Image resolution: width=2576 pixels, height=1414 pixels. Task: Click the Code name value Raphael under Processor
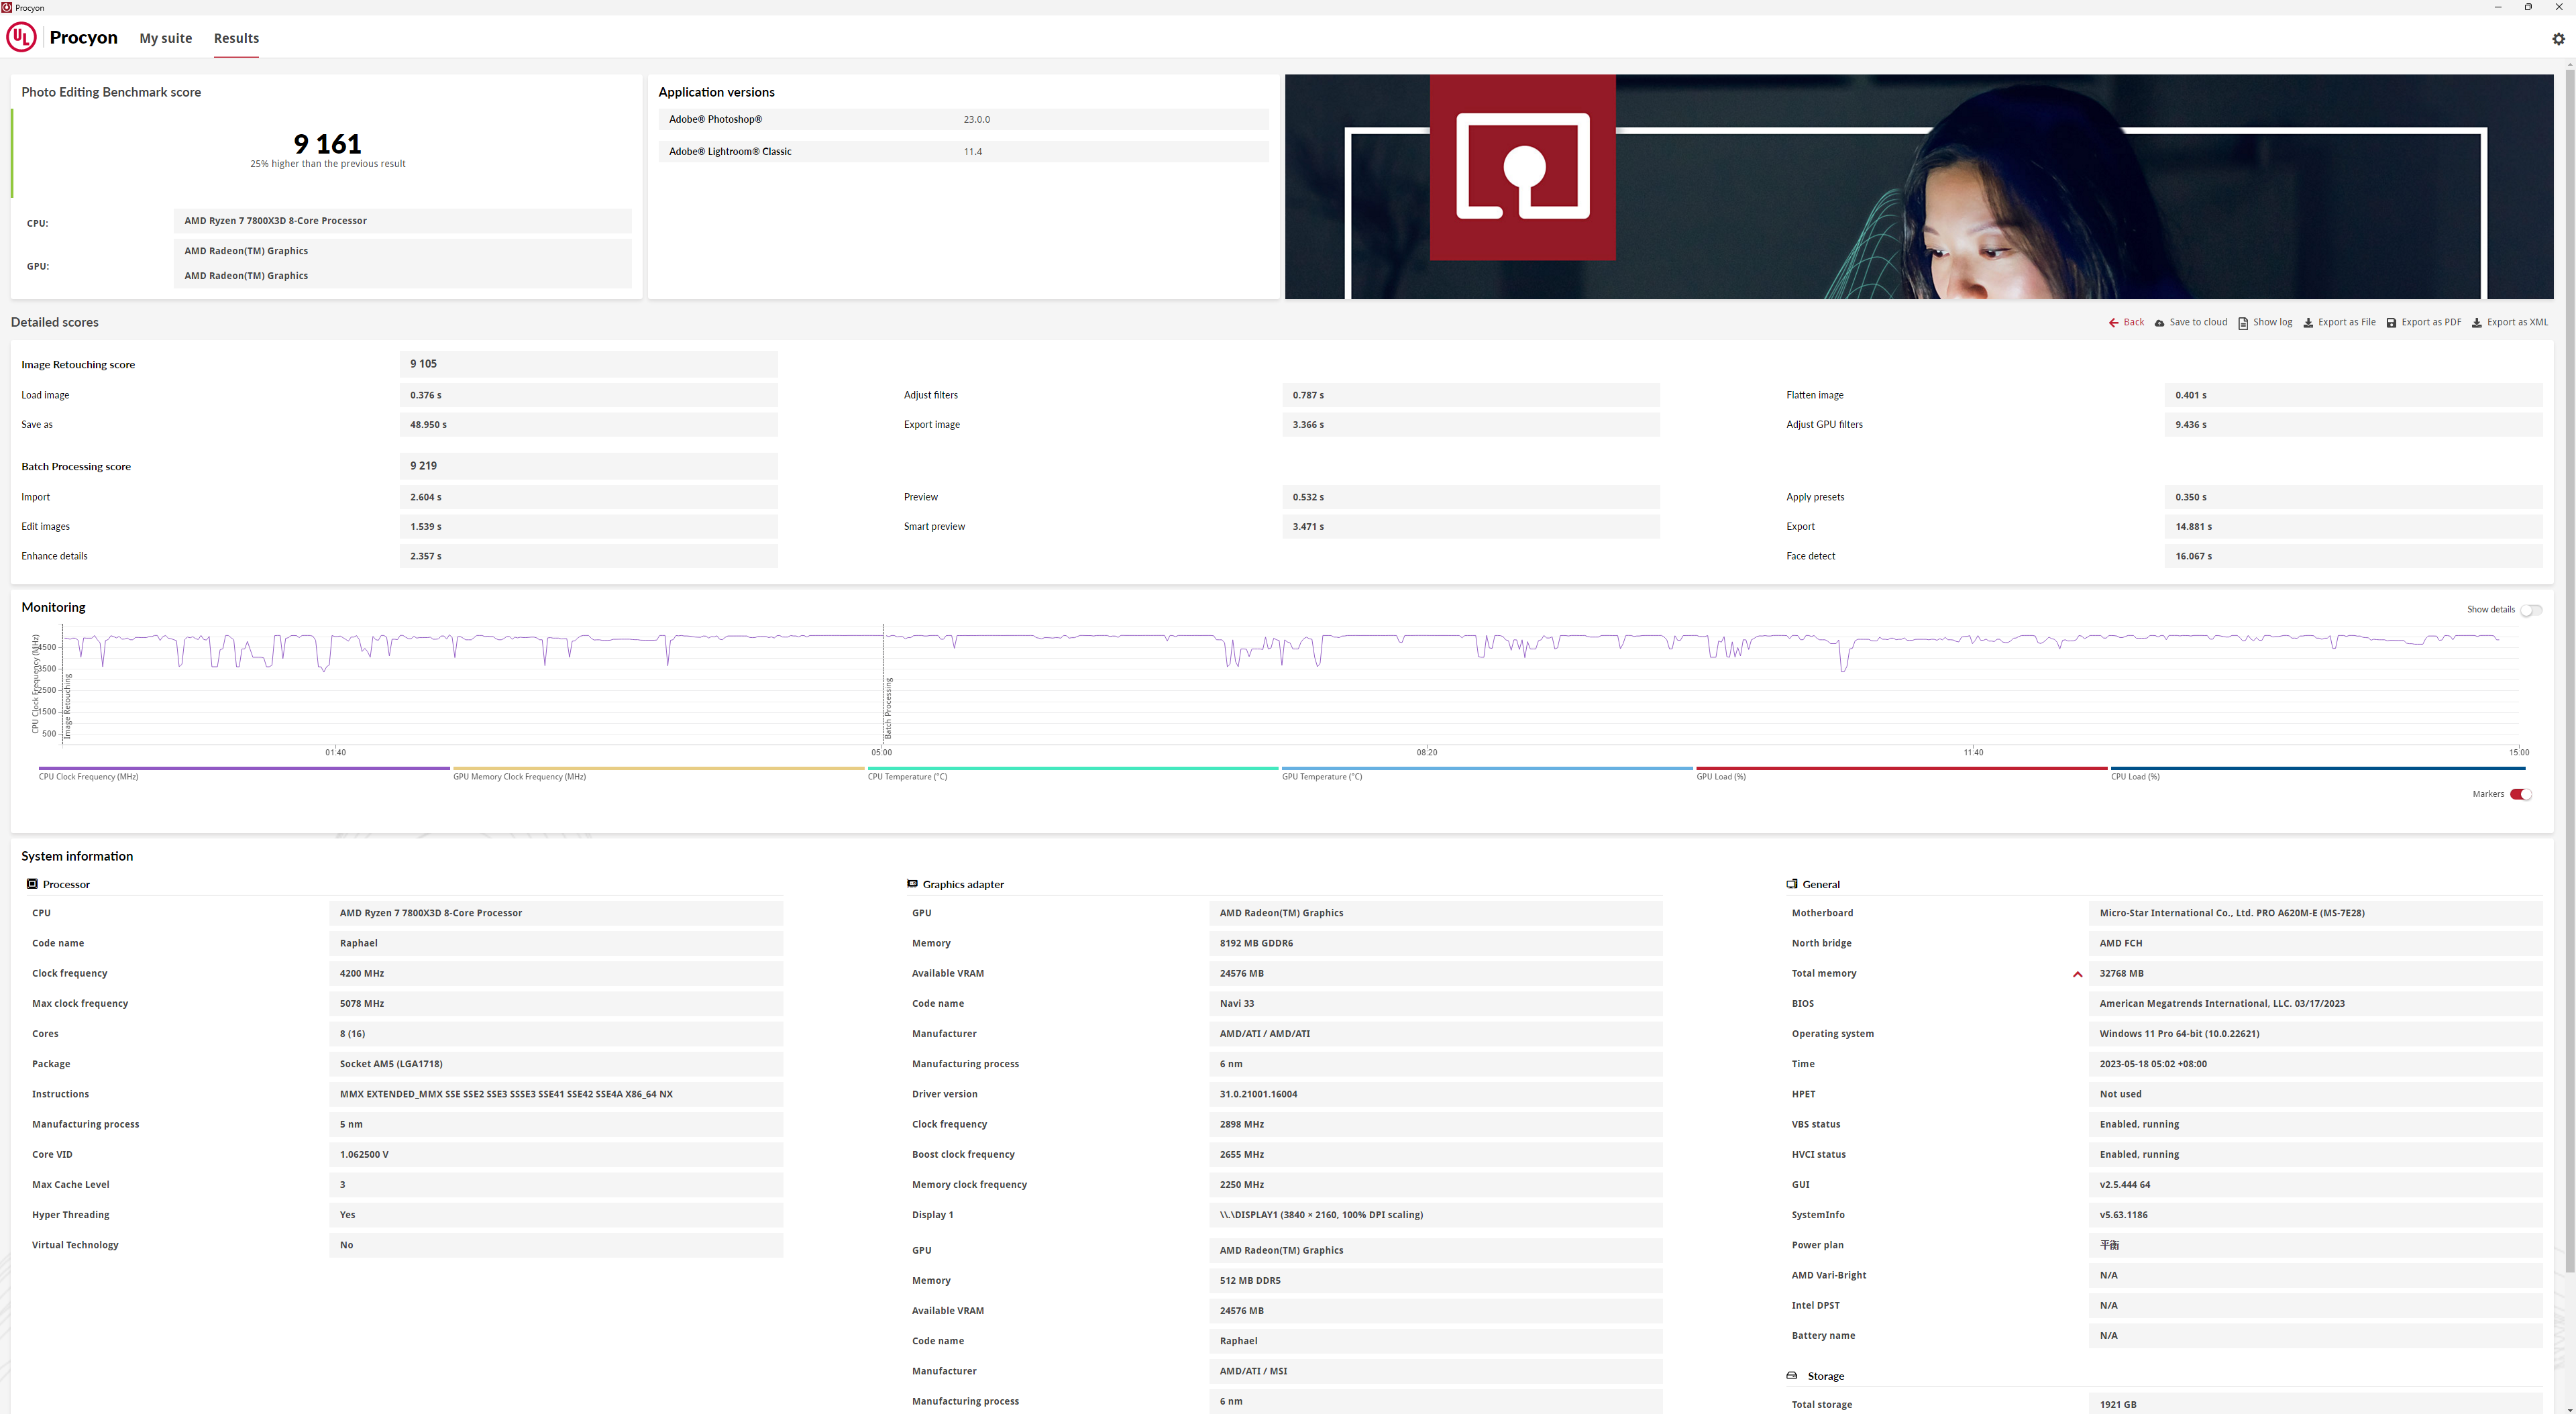pos(556,943)
